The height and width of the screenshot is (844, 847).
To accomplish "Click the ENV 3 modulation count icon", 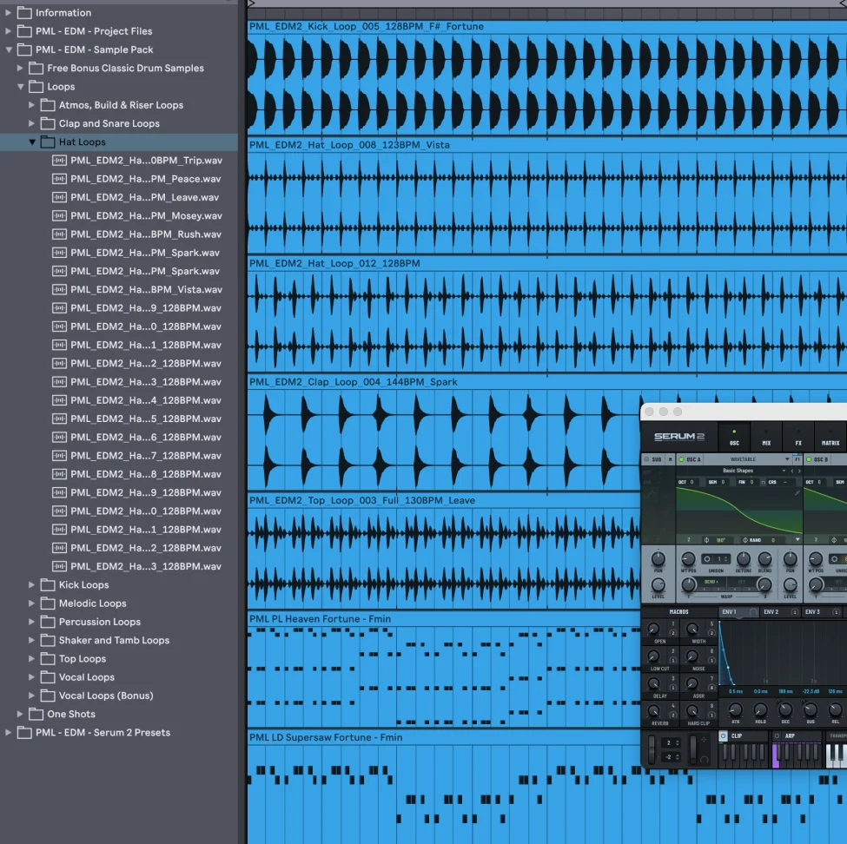I will [x=837, y=612].
